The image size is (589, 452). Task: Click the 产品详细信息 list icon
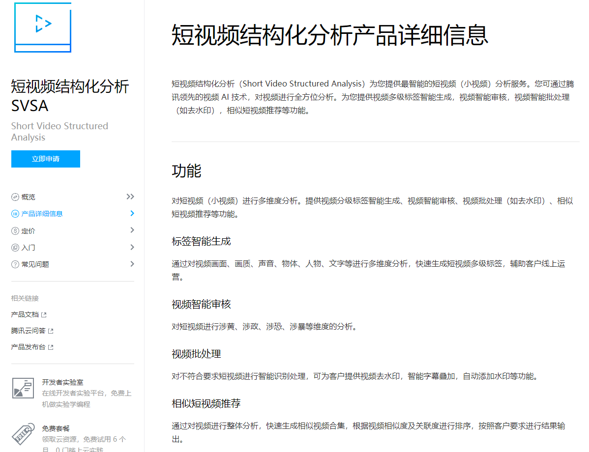[15, 213]
